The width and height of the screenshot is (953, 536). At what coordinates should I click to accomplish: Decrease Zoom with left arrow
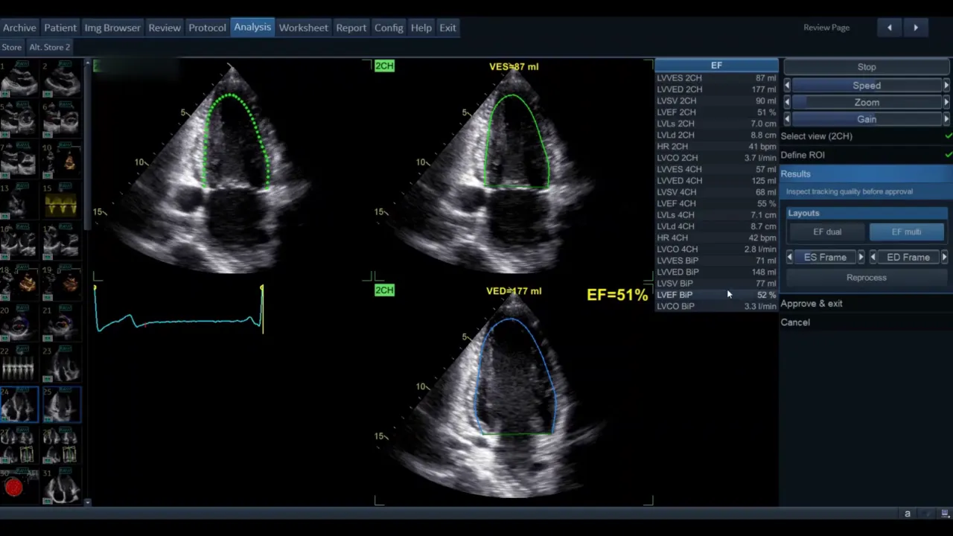(x=787, y=102)
